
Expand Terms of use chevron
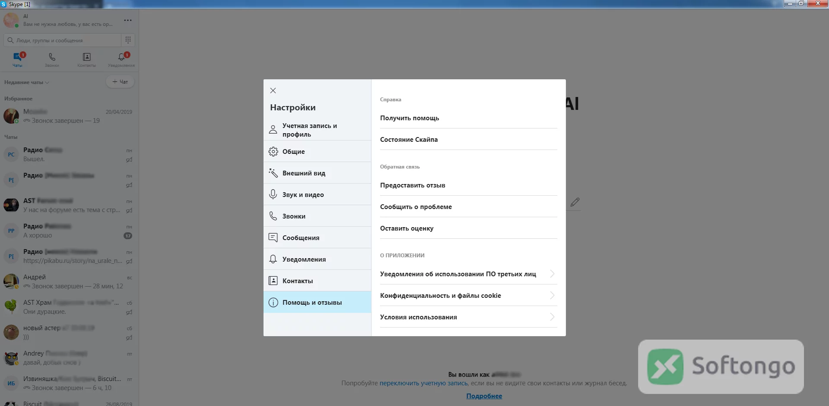(x=552, y=317)
